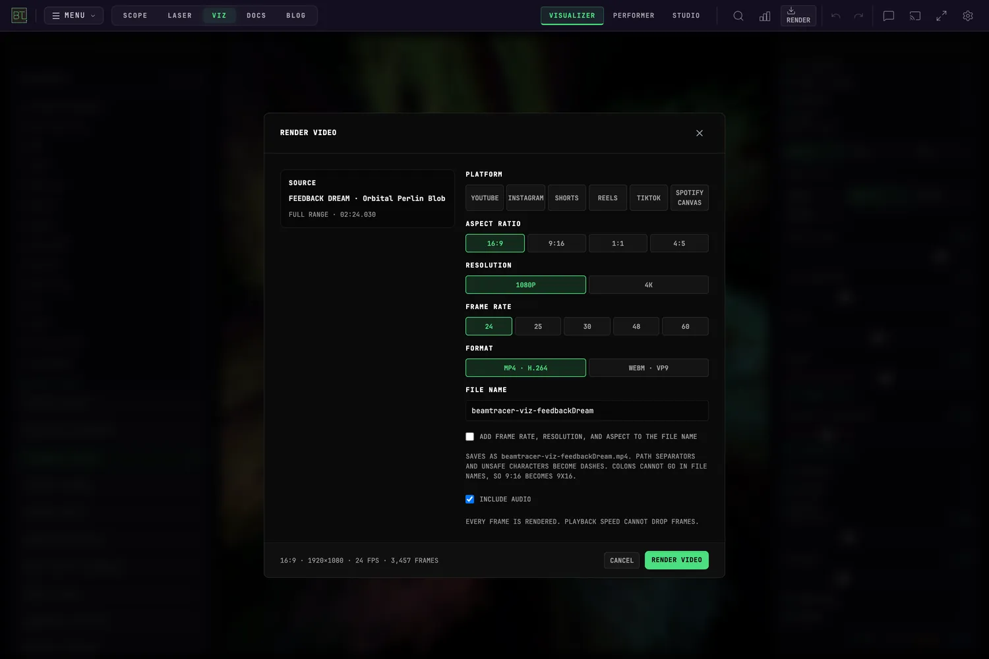Open the settings gear icon
This screenshot has width=989, height=659.
click(x=968, y=16)
